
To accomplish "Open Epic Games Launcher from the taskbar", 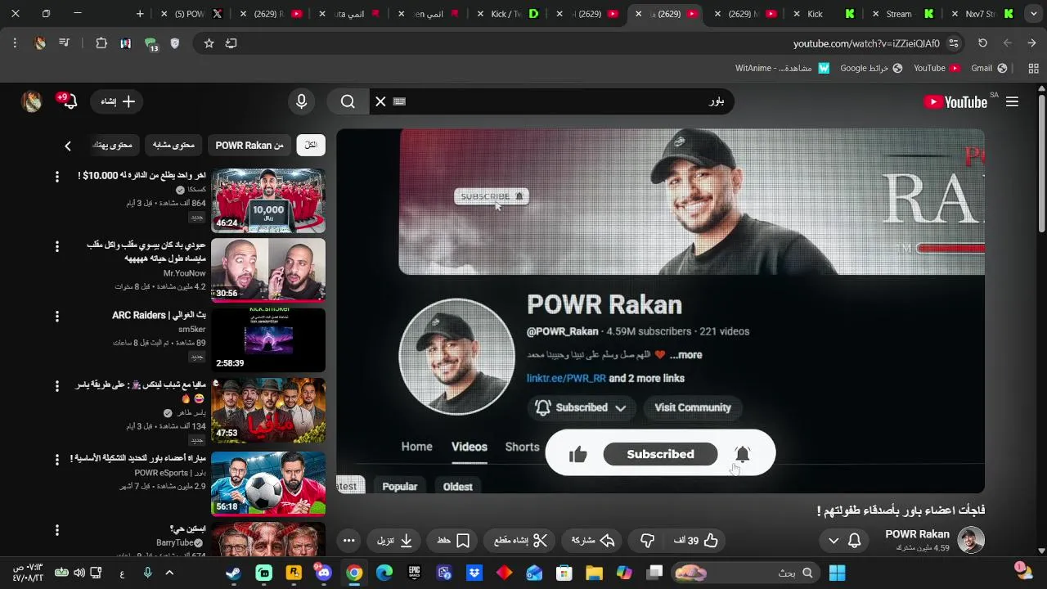I will pos(415,573).
